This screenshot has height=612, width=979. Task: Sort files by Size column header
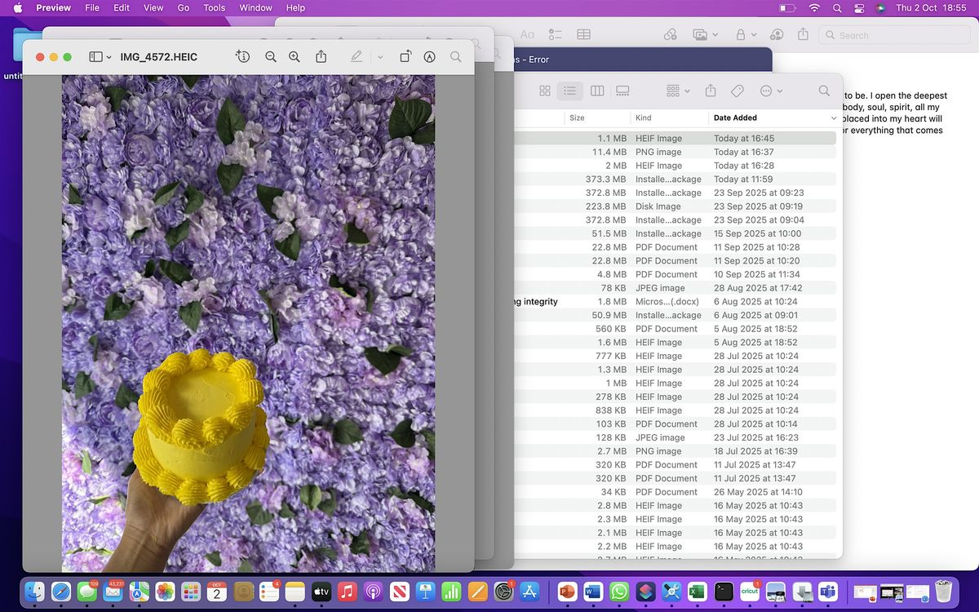tap(577, 118)
